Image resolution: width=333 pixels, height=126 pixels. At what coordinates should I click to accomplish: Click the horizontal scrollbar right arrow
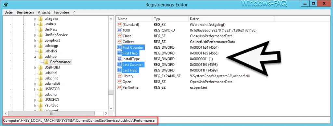(106, 113)
